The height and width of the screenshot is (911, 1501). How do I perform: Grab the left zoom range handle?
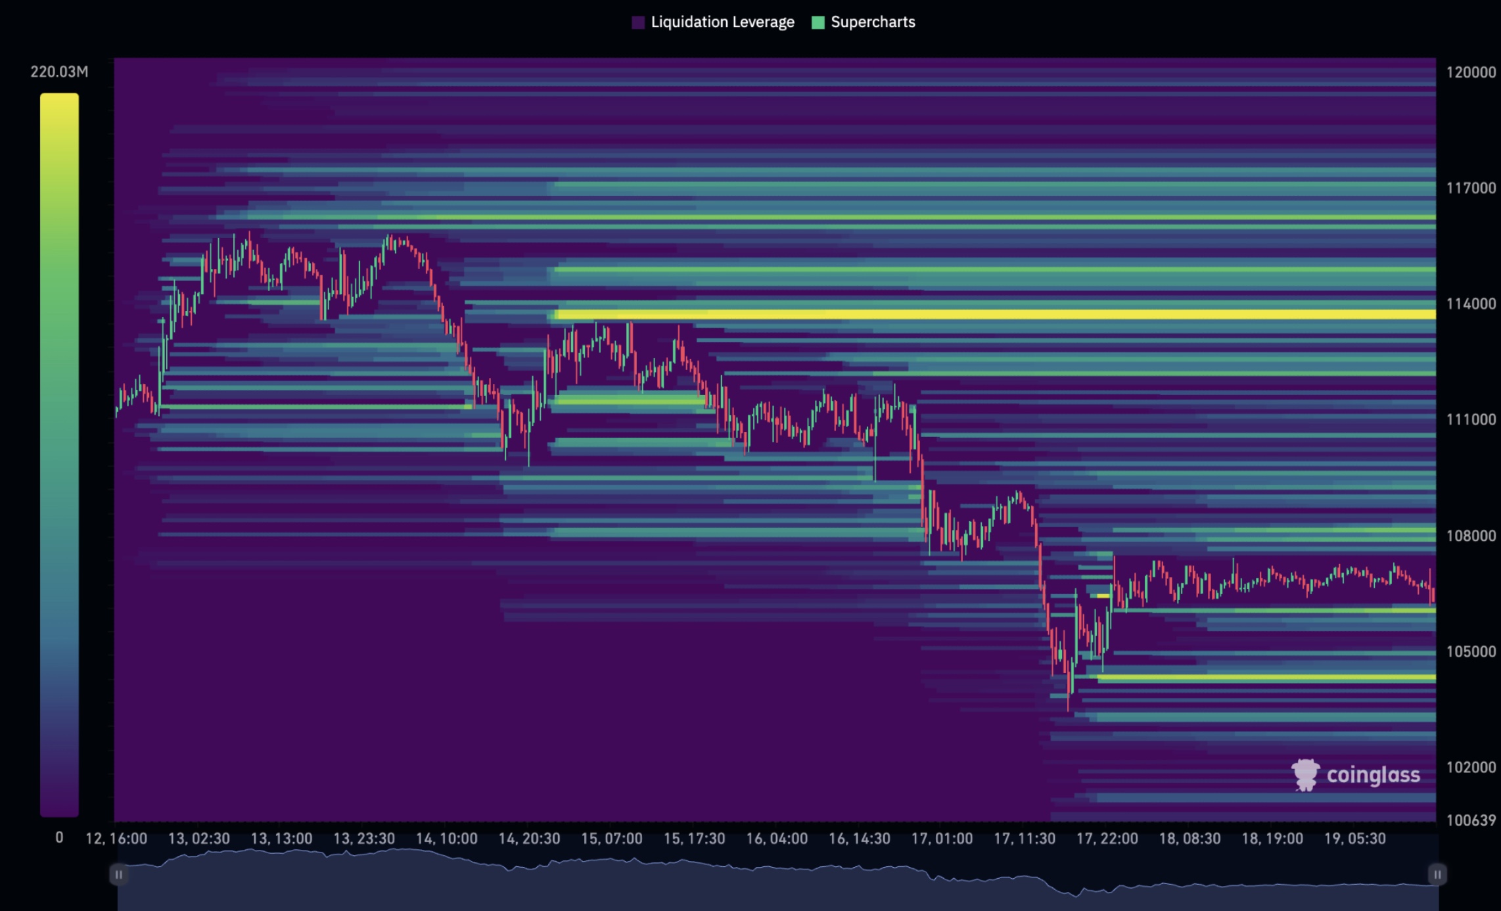click(118, 874)
